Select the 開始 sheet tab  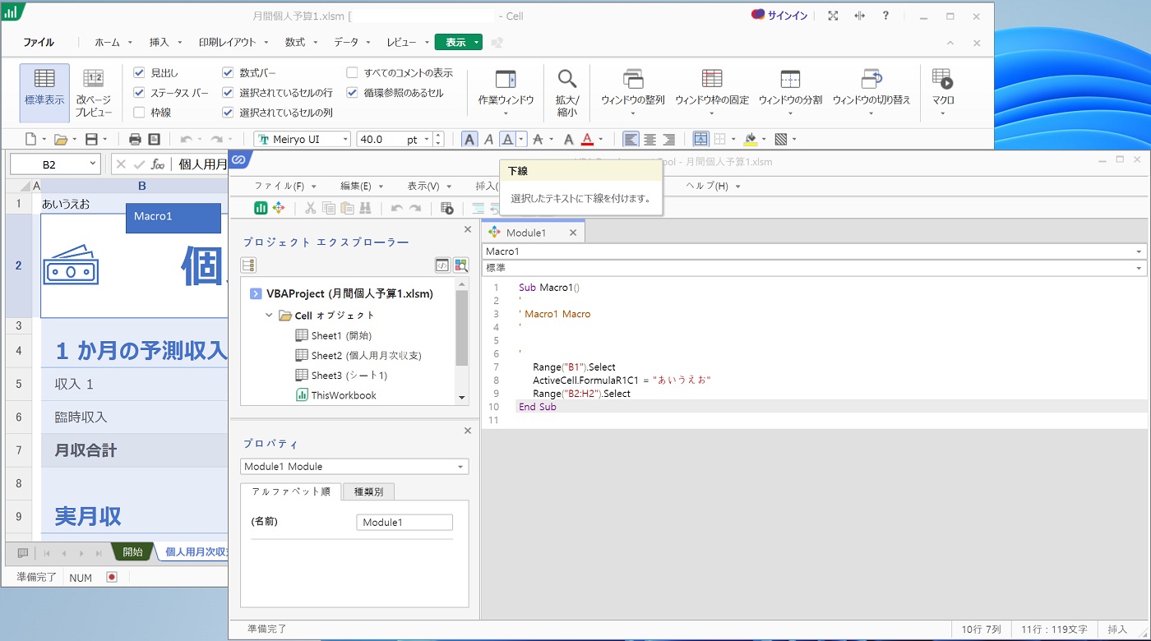pyautogui.click(x=132, y=552)
